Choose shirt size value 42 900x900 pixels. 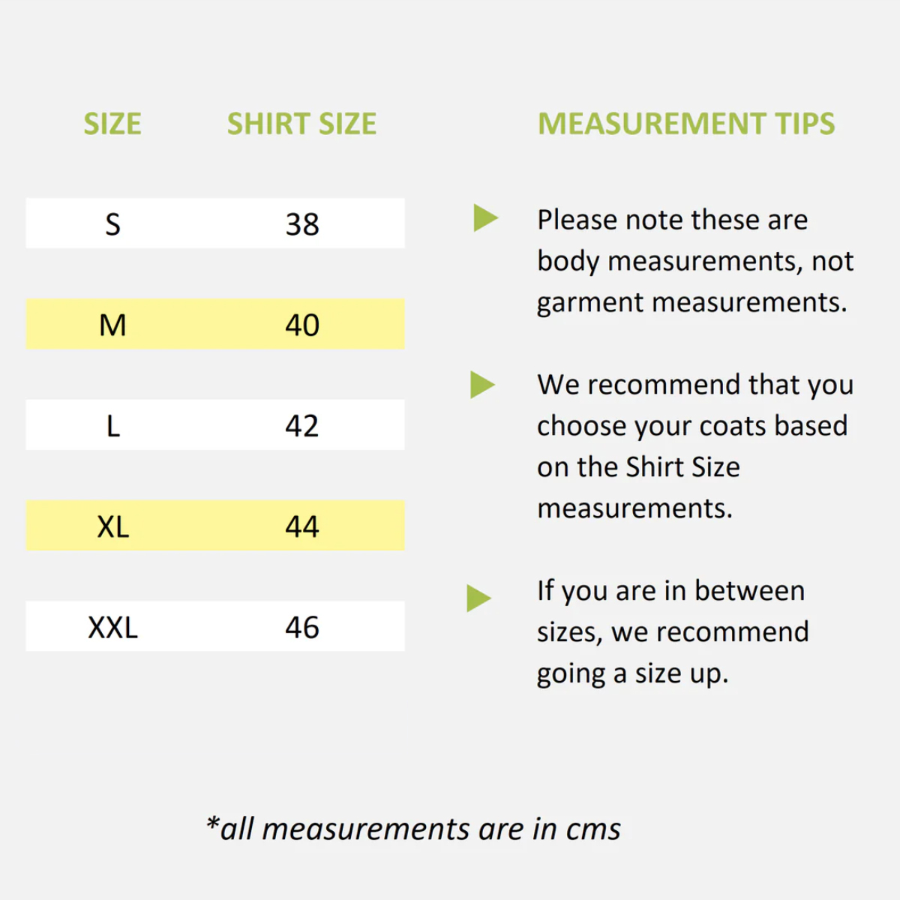coord(302,425)
